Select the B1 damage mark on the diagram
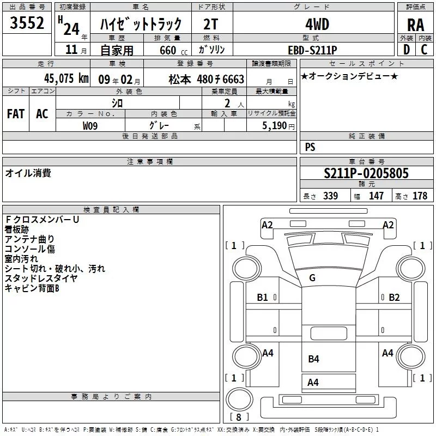436x436 pixels. point(262,298)
